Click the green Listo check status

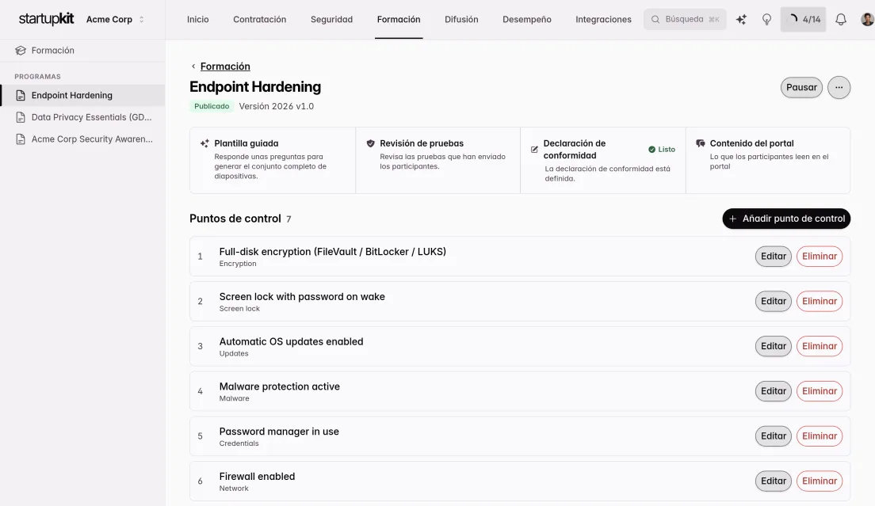pos(662,150)
